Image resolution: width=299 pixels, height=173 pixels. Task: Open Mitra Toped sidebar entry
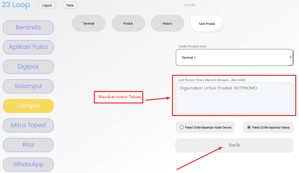(28, 125)
